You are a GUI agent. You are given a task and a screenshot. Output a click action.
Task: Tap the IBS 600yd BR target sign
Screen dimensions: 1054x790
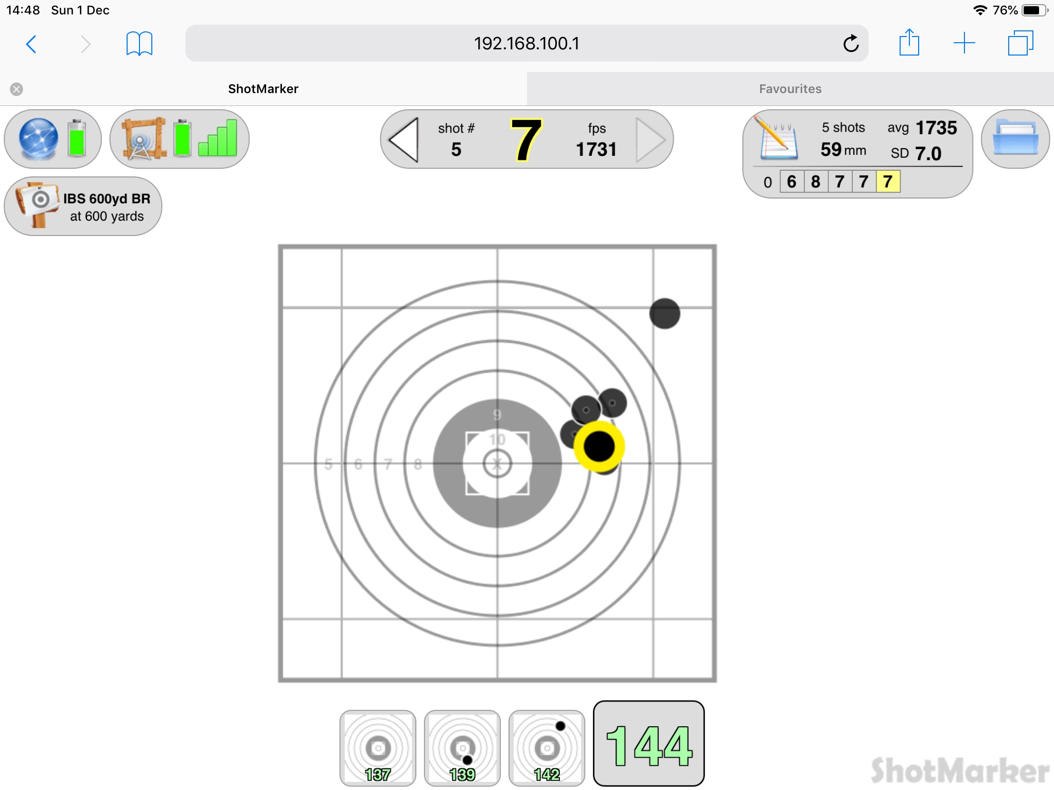pos(83,206)
